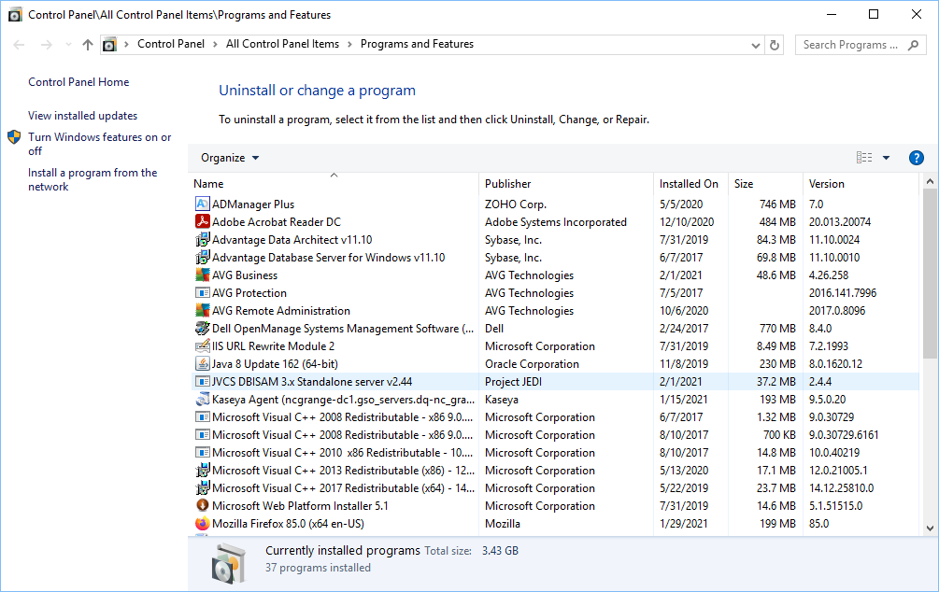939x592 pixels.
Task: Click the vertical scrollbar of program list
Action: click(929, 273)
